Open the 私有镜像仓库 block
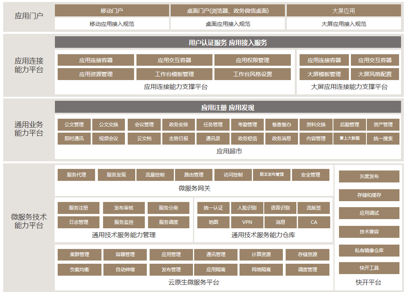 click(369, 251)
